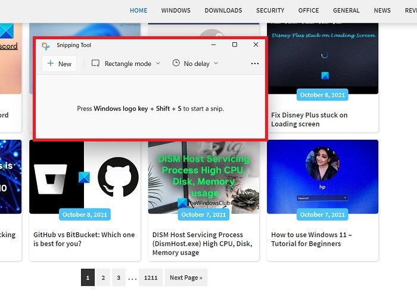Click the HOME navigation link
This screenshot has width=417, height=302.
(138, 11)
